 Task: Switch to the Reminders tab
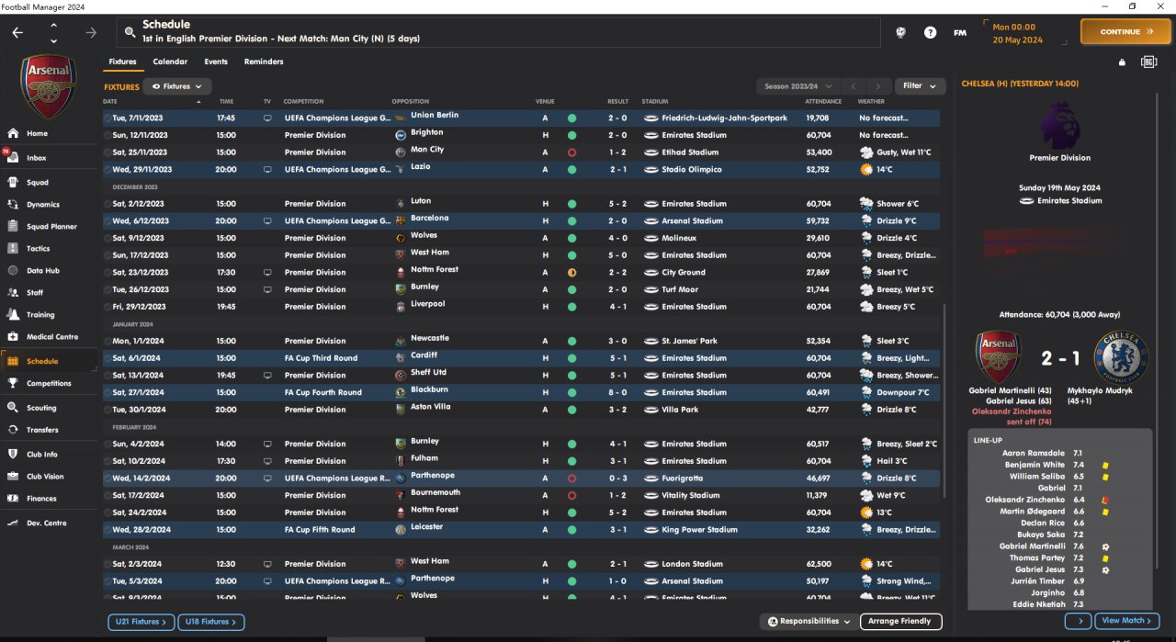(264, 62)
